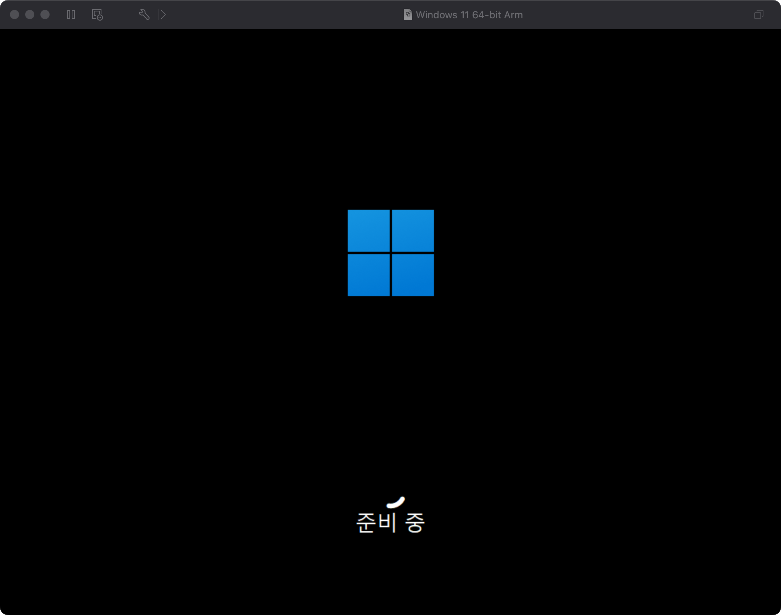The width and height of the screenshot is (781, 615).
Task: Zoom the window with third traffic-light button
Action: point(45,15)
